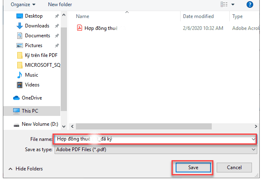Change view layout icon in toolbar
This screenshot has height=179, width=270.
point(224,5)
